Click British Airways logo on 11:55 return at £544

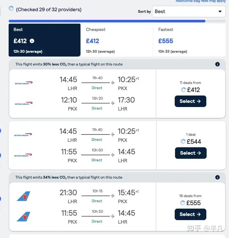23,155
